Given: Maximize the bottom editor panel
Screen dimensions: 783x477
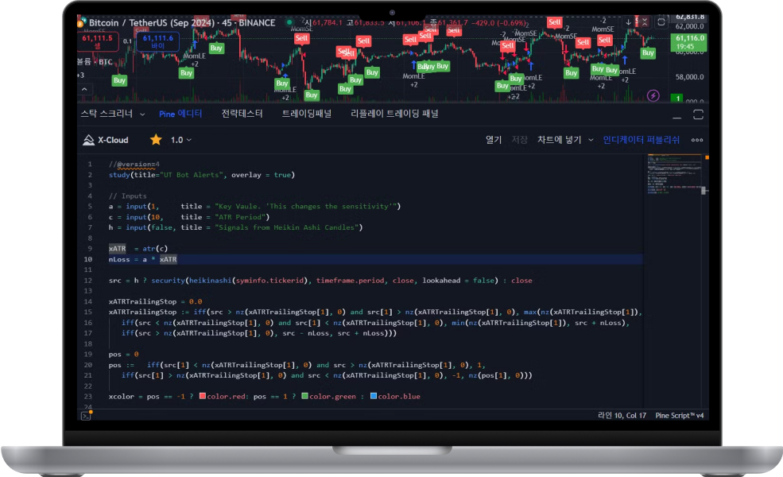Looking at the screenshot, I should [x=698, y=115].
